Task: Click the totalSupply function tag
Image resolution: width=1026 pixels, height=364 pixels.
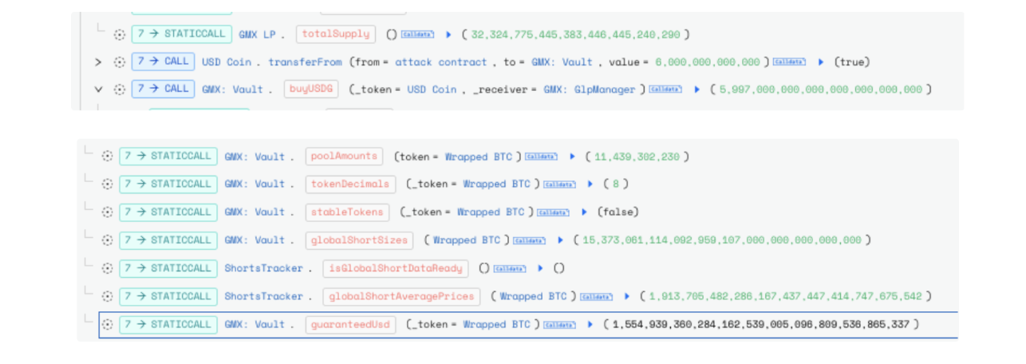Action: 335,34
